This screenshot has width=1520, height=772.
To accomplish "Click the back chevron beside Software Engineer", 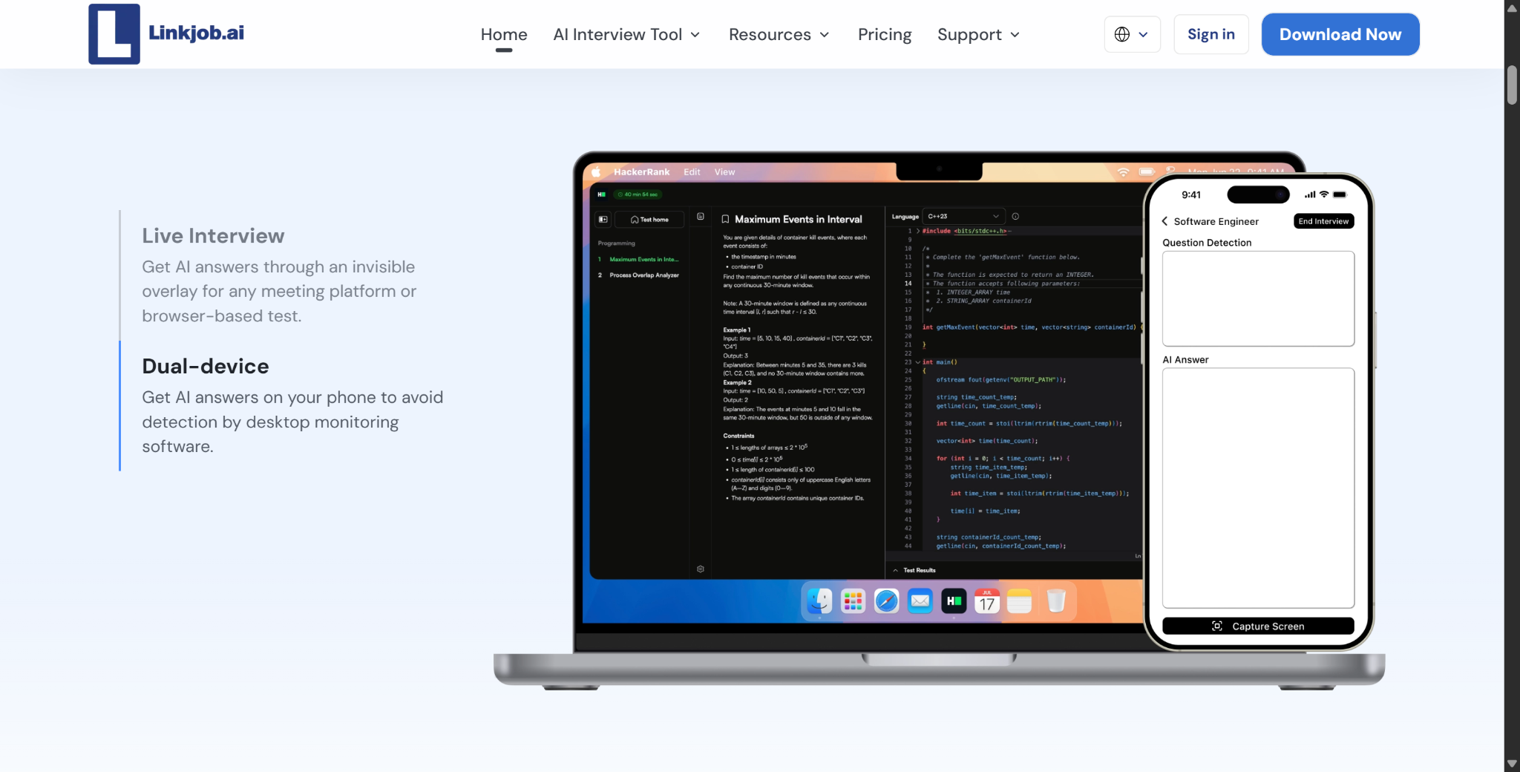I will (1164, 221).
